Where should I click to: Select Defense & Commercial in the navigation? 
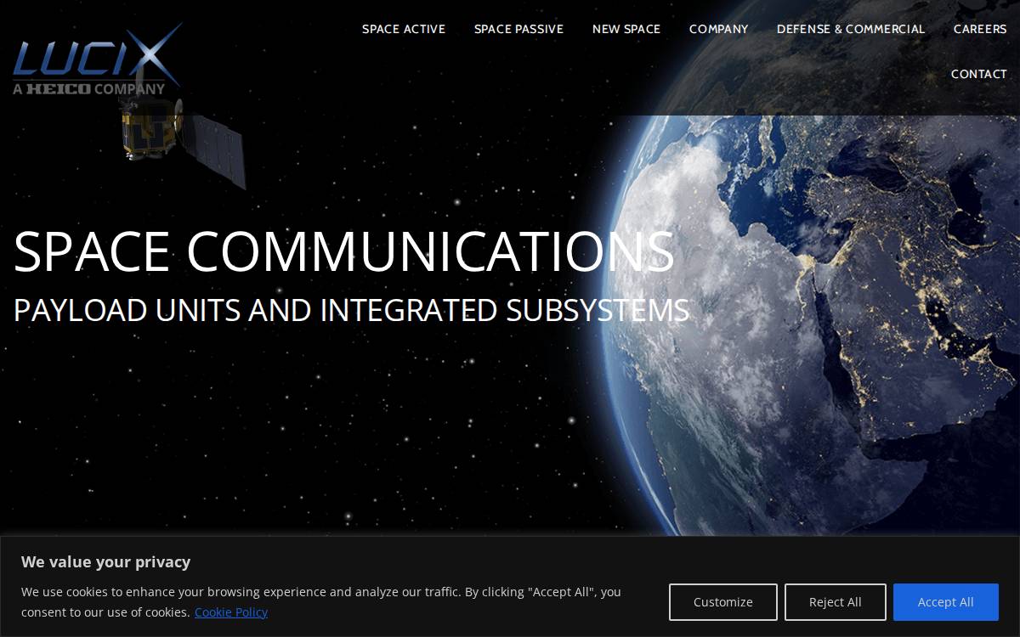coord(851,29)
